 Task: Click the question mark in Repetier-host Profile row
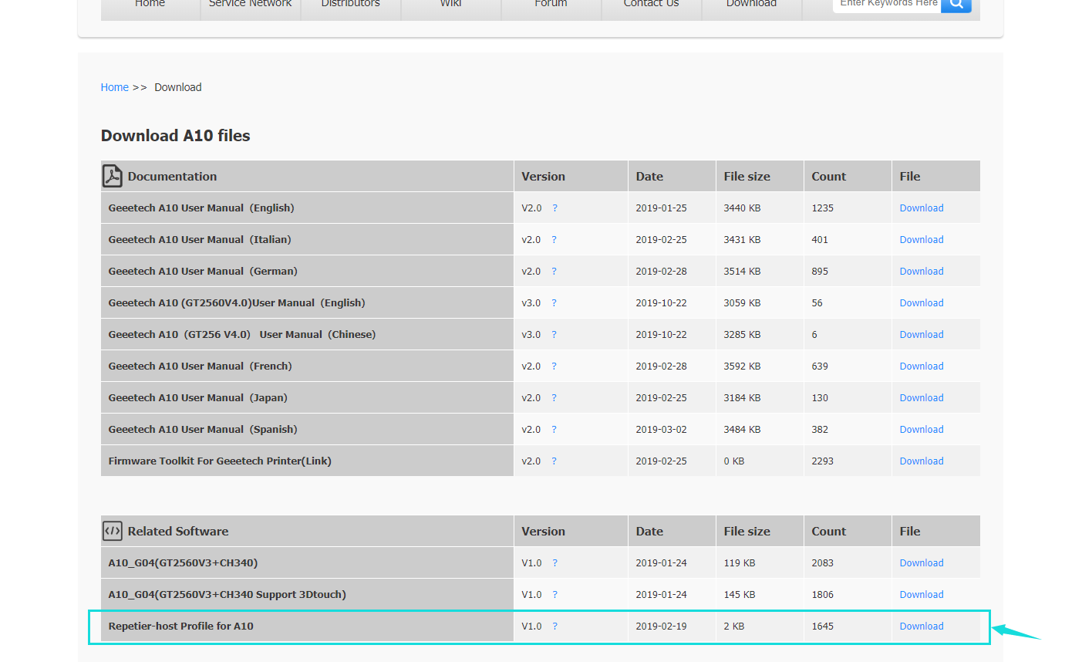point(554,627)
